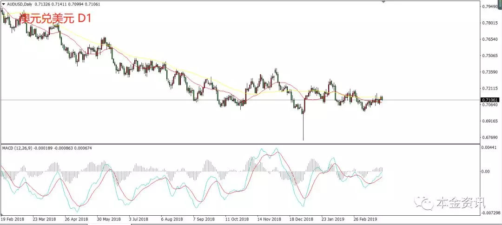Click the 18 Dec 2018 date label

point(301,218)
